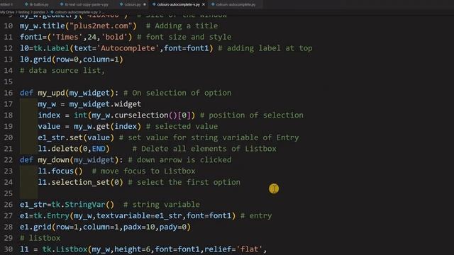Screen dimensions: 454x255
Task: Click 'padx=10' on line 28
Action: pos(139,227)
